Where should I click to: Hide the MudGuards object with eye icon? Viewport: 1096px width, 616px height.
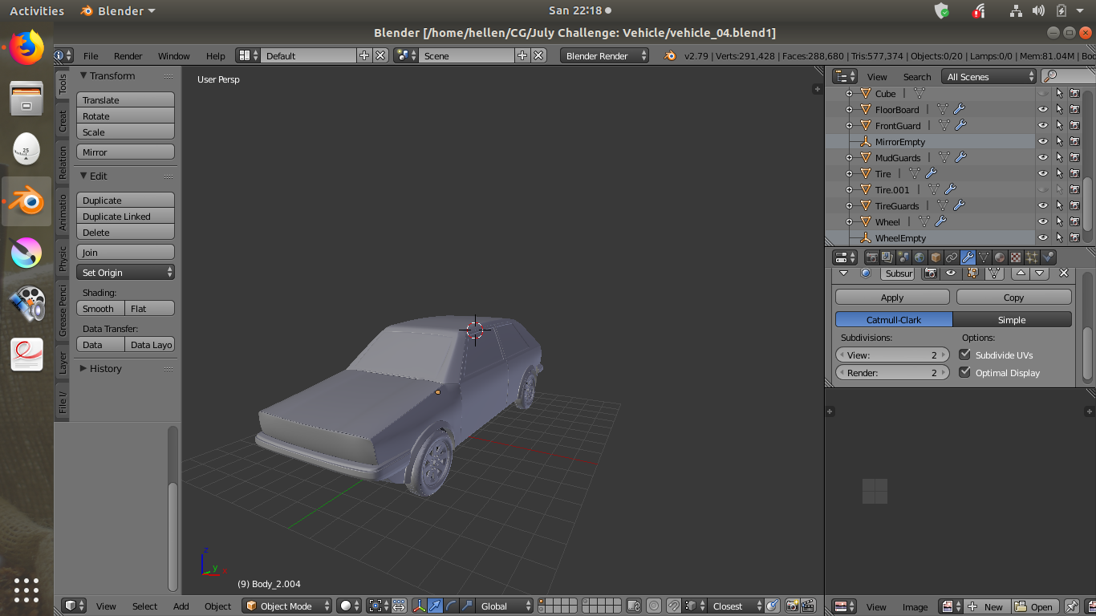tap(1043, 157)
